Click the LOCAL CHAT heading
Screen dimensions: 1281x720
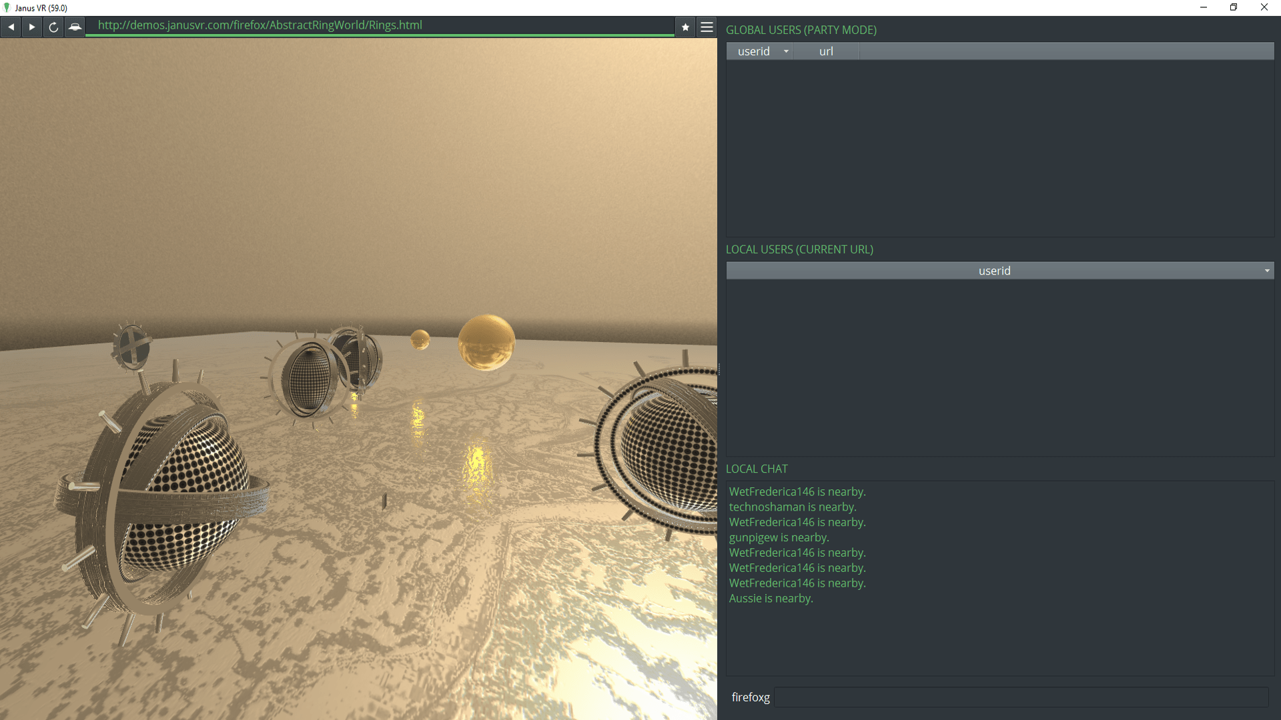point(757,469)
